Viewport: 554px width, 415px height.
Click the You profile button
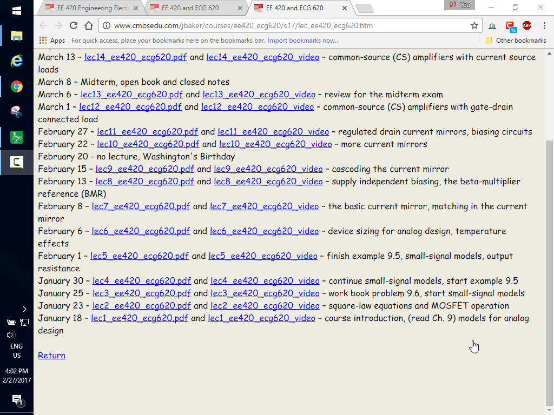459,5
